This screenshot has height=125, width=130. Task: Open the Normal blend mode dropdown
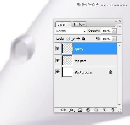tap(71, 31)
